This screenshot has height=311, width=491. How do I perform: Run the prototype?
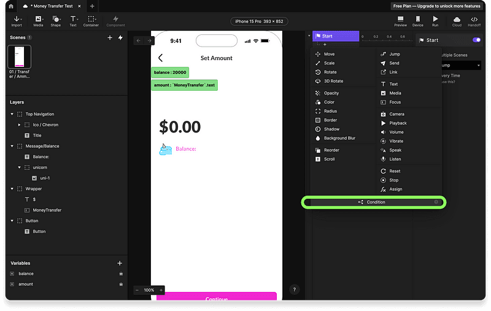tap(435, 21)
